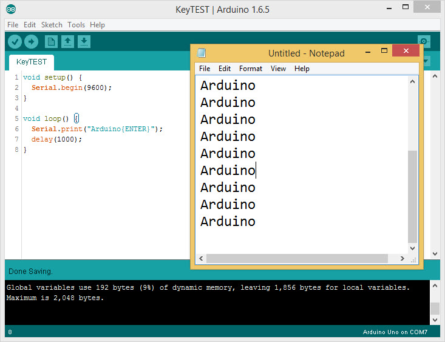Click the Notepad icon in Notepad title bar
Screen dimensions: 445x342
pos(201,53)
